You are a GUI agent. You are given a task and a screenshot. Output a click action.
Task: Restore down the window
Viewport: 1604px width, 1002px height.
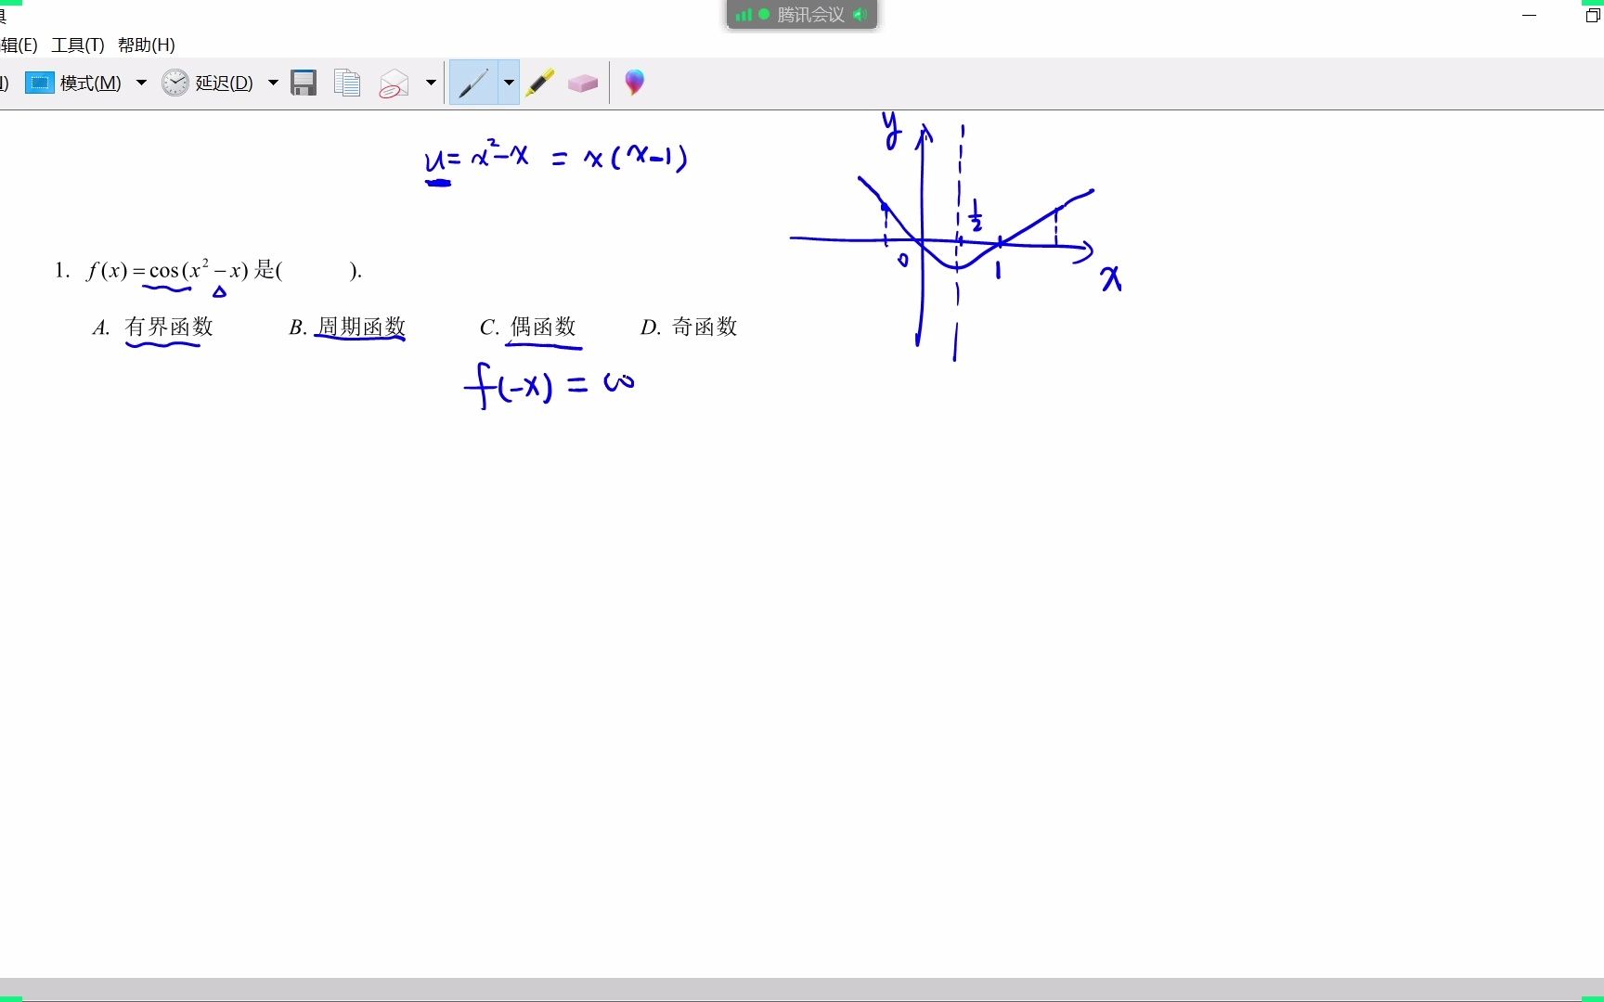[1592, 15]
